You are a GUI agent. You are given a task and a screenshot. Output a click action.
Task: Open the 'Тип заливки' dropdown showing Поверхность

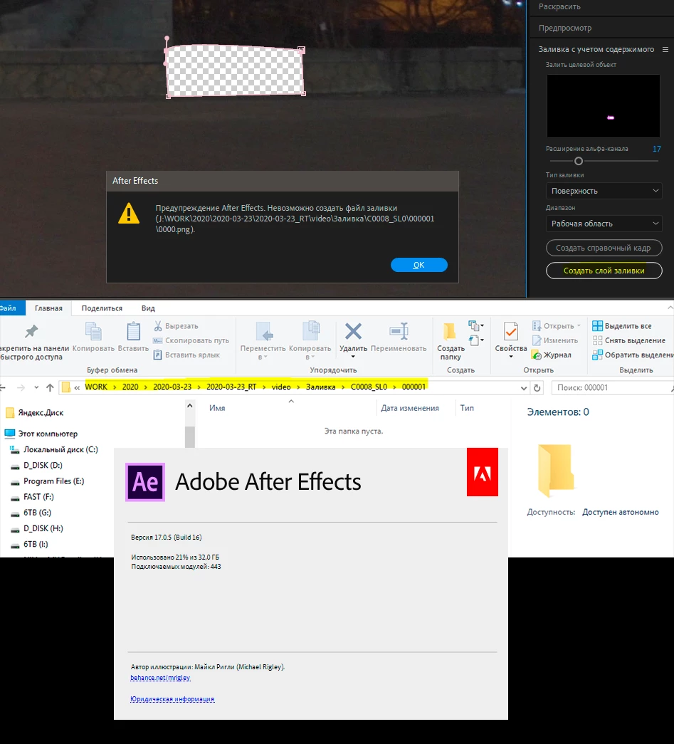pyautogui.click(x=604, y=191)
